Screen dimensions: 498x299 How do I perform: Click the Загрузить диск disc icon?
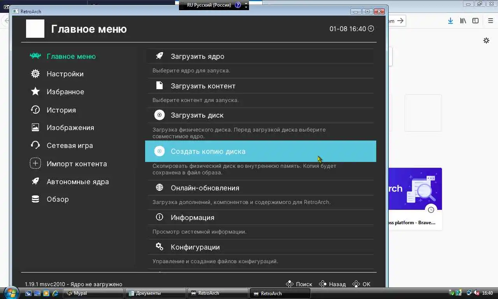(x=160, y=115)
